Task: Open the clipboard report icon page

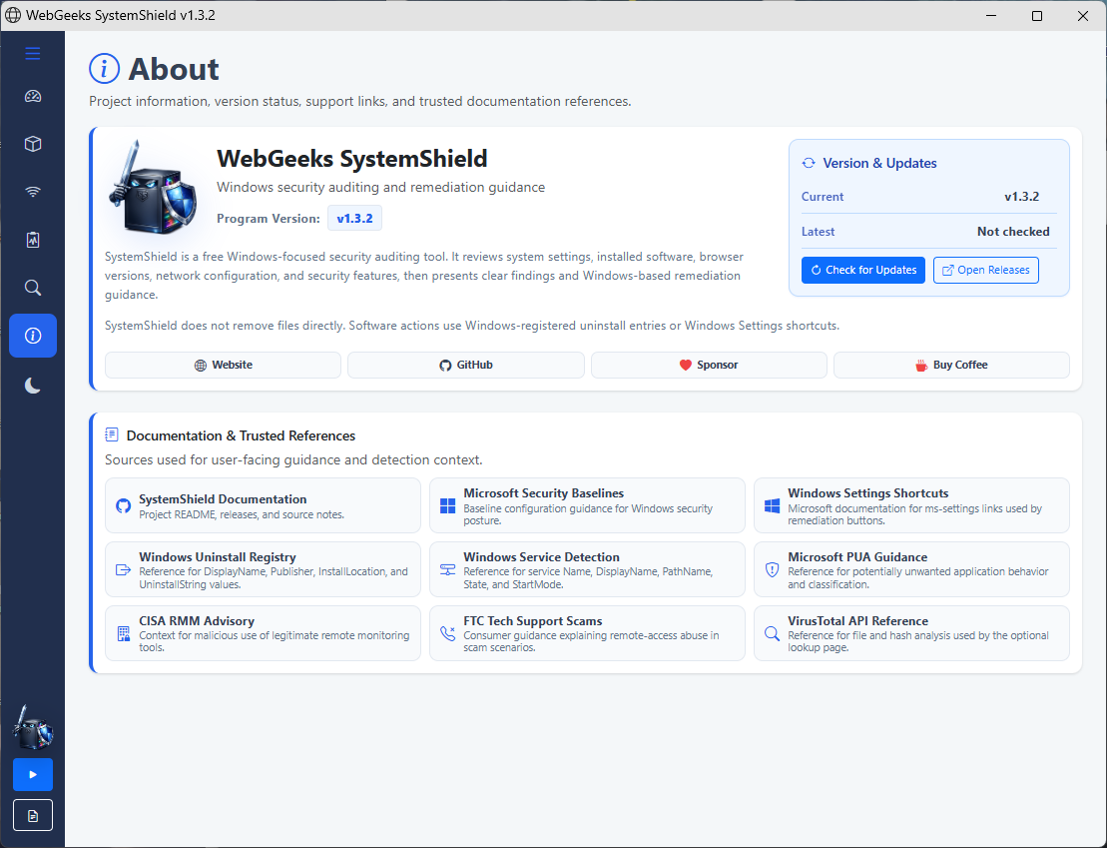Action: pos(33,240)
